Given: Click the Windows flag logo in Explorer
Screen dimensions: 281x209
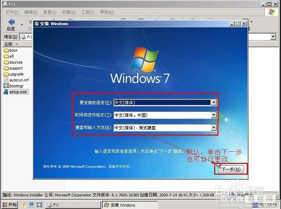Looking at the screenshot, I should click(272, 12).
